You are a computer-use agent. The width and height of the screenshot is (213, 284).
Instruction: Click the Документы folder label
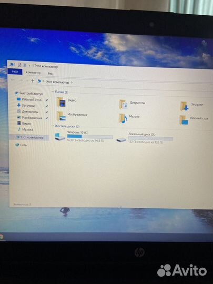137,103
